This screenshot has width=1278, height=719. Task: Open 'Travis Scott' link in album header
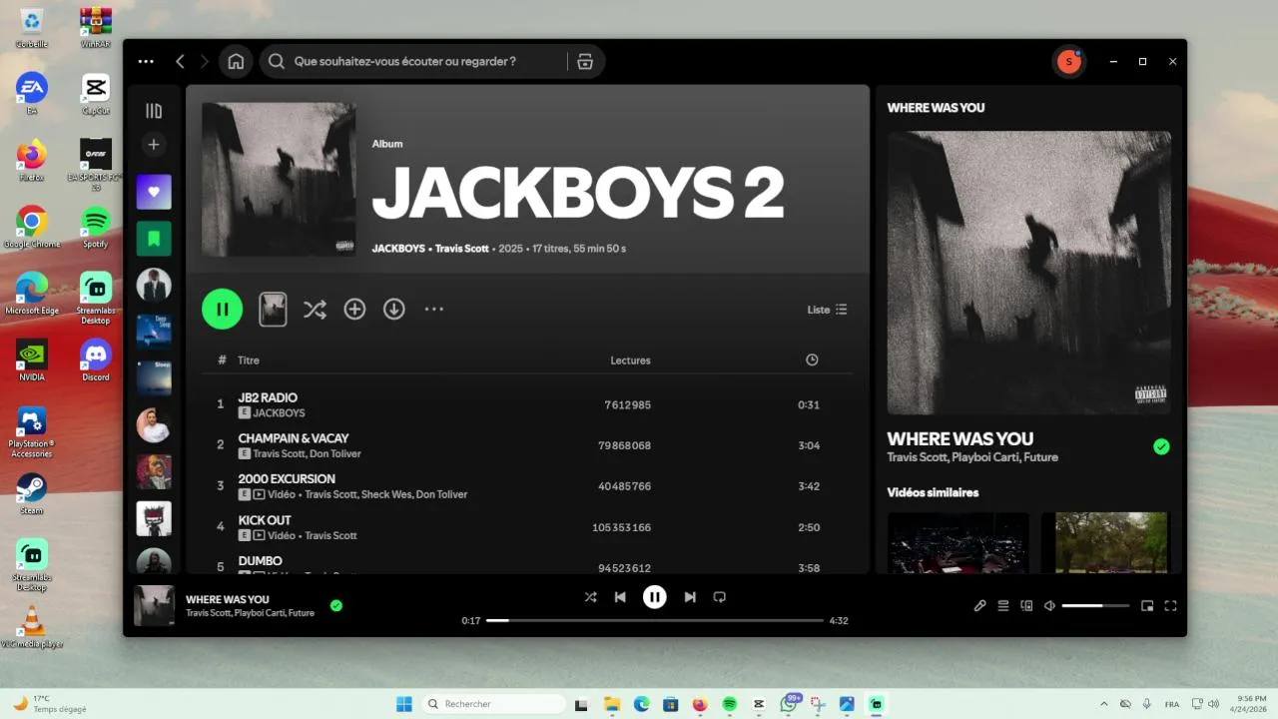462,248
